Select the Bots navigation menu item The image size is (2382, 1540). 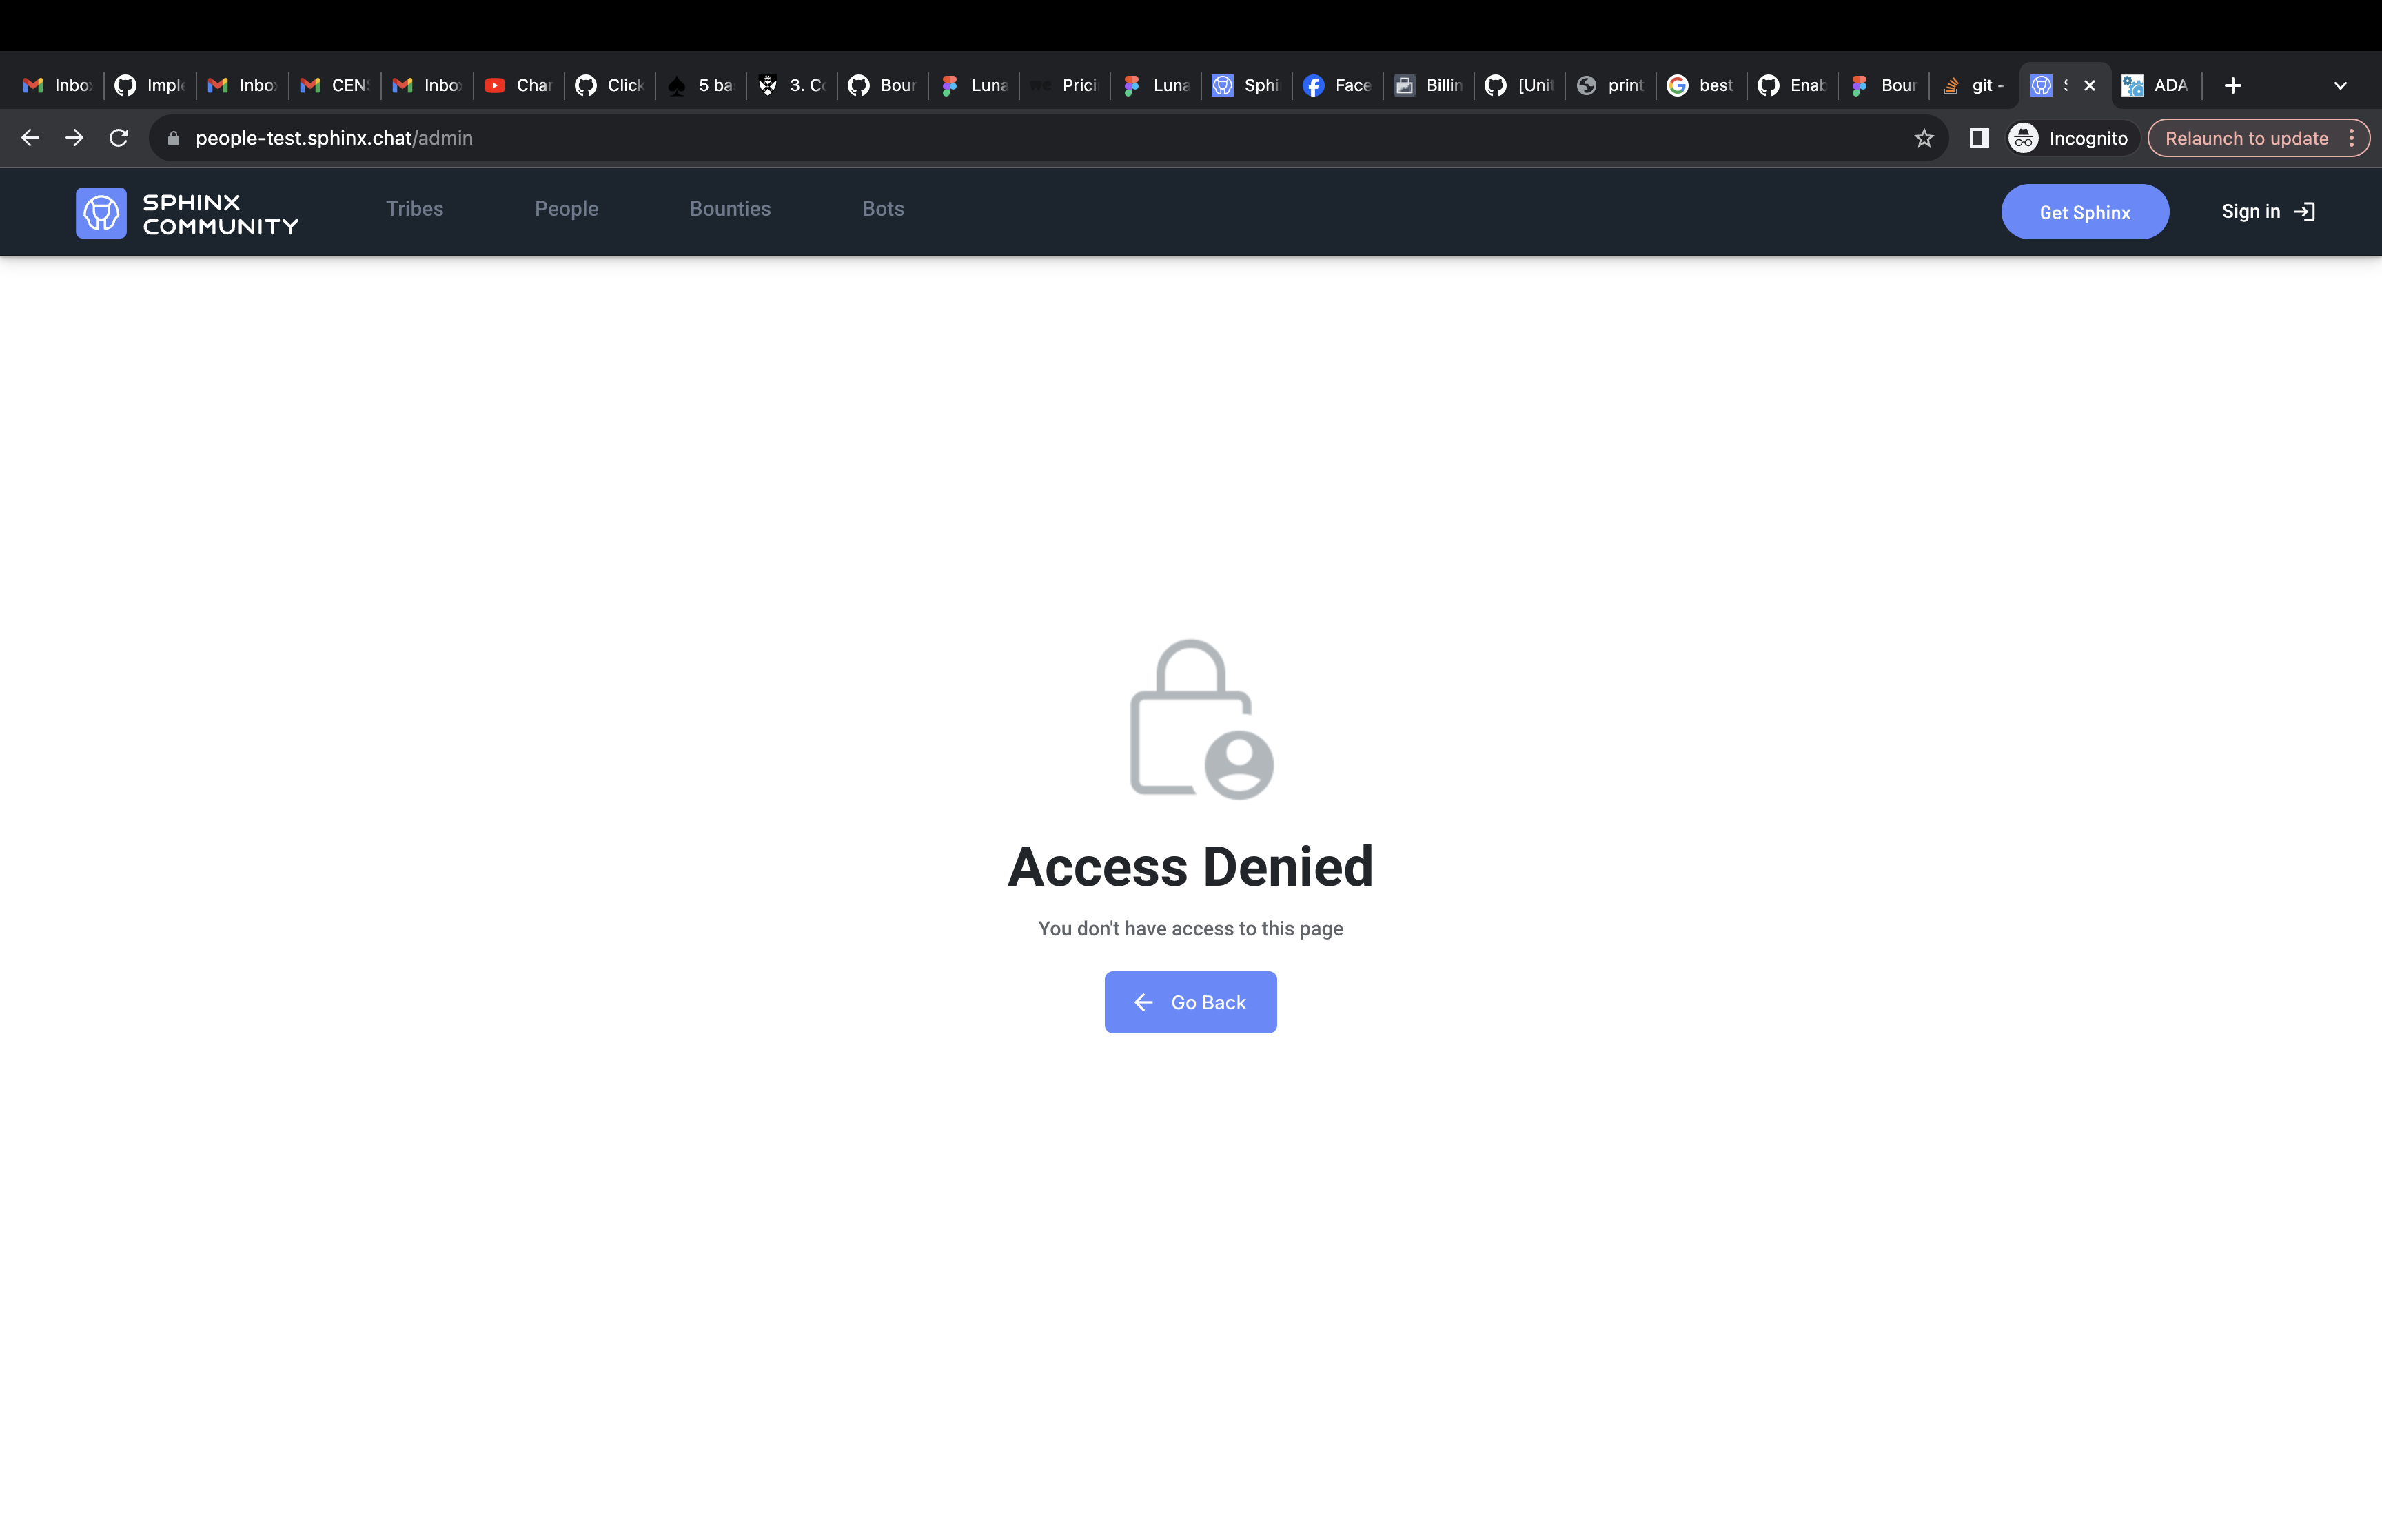click(882, 208)
